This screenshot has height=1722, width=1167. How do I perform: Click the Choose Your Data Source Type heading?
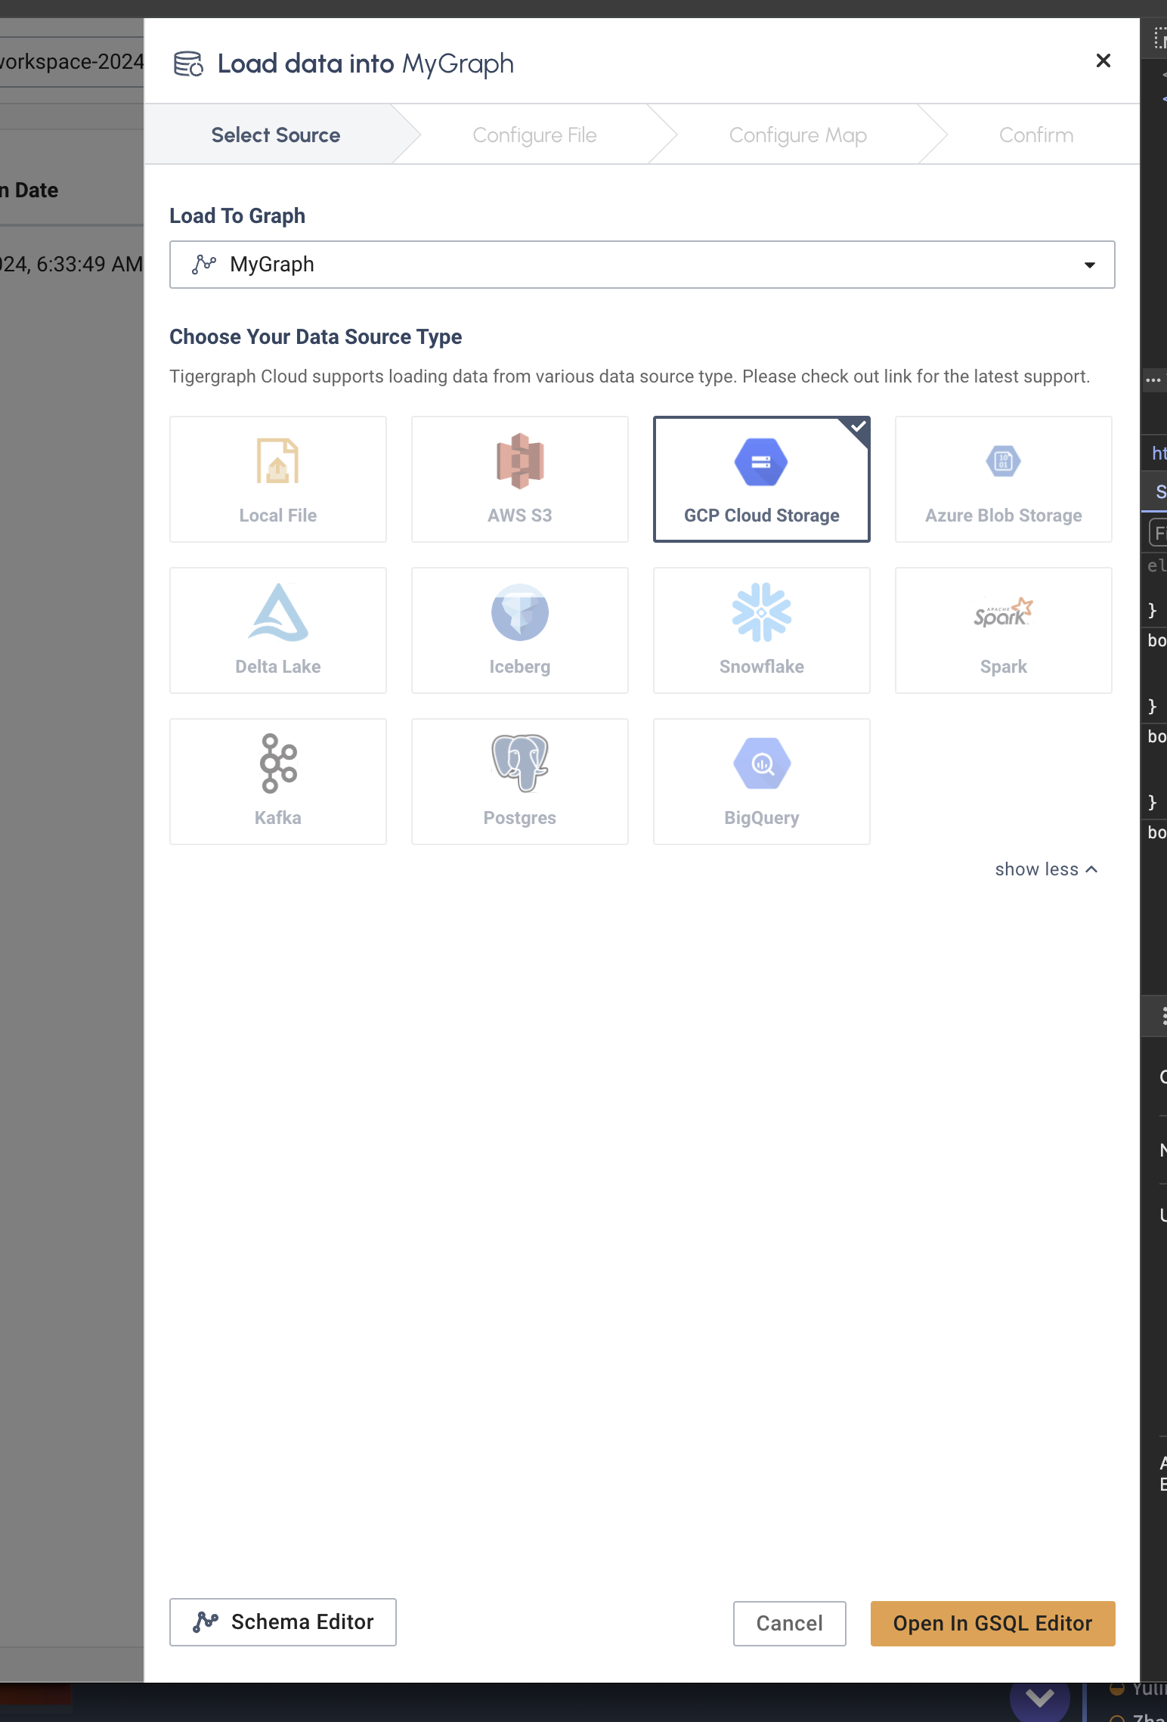(x=316, y=337)
